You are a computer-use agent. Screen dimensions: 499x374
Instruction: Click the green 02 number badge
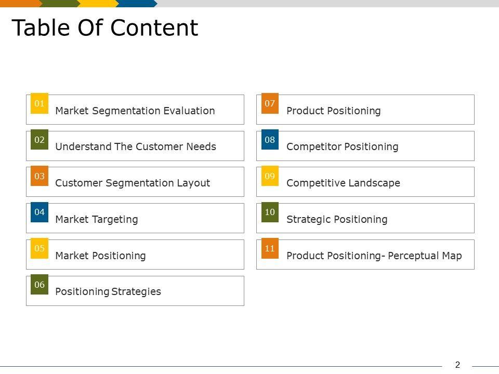40,140
